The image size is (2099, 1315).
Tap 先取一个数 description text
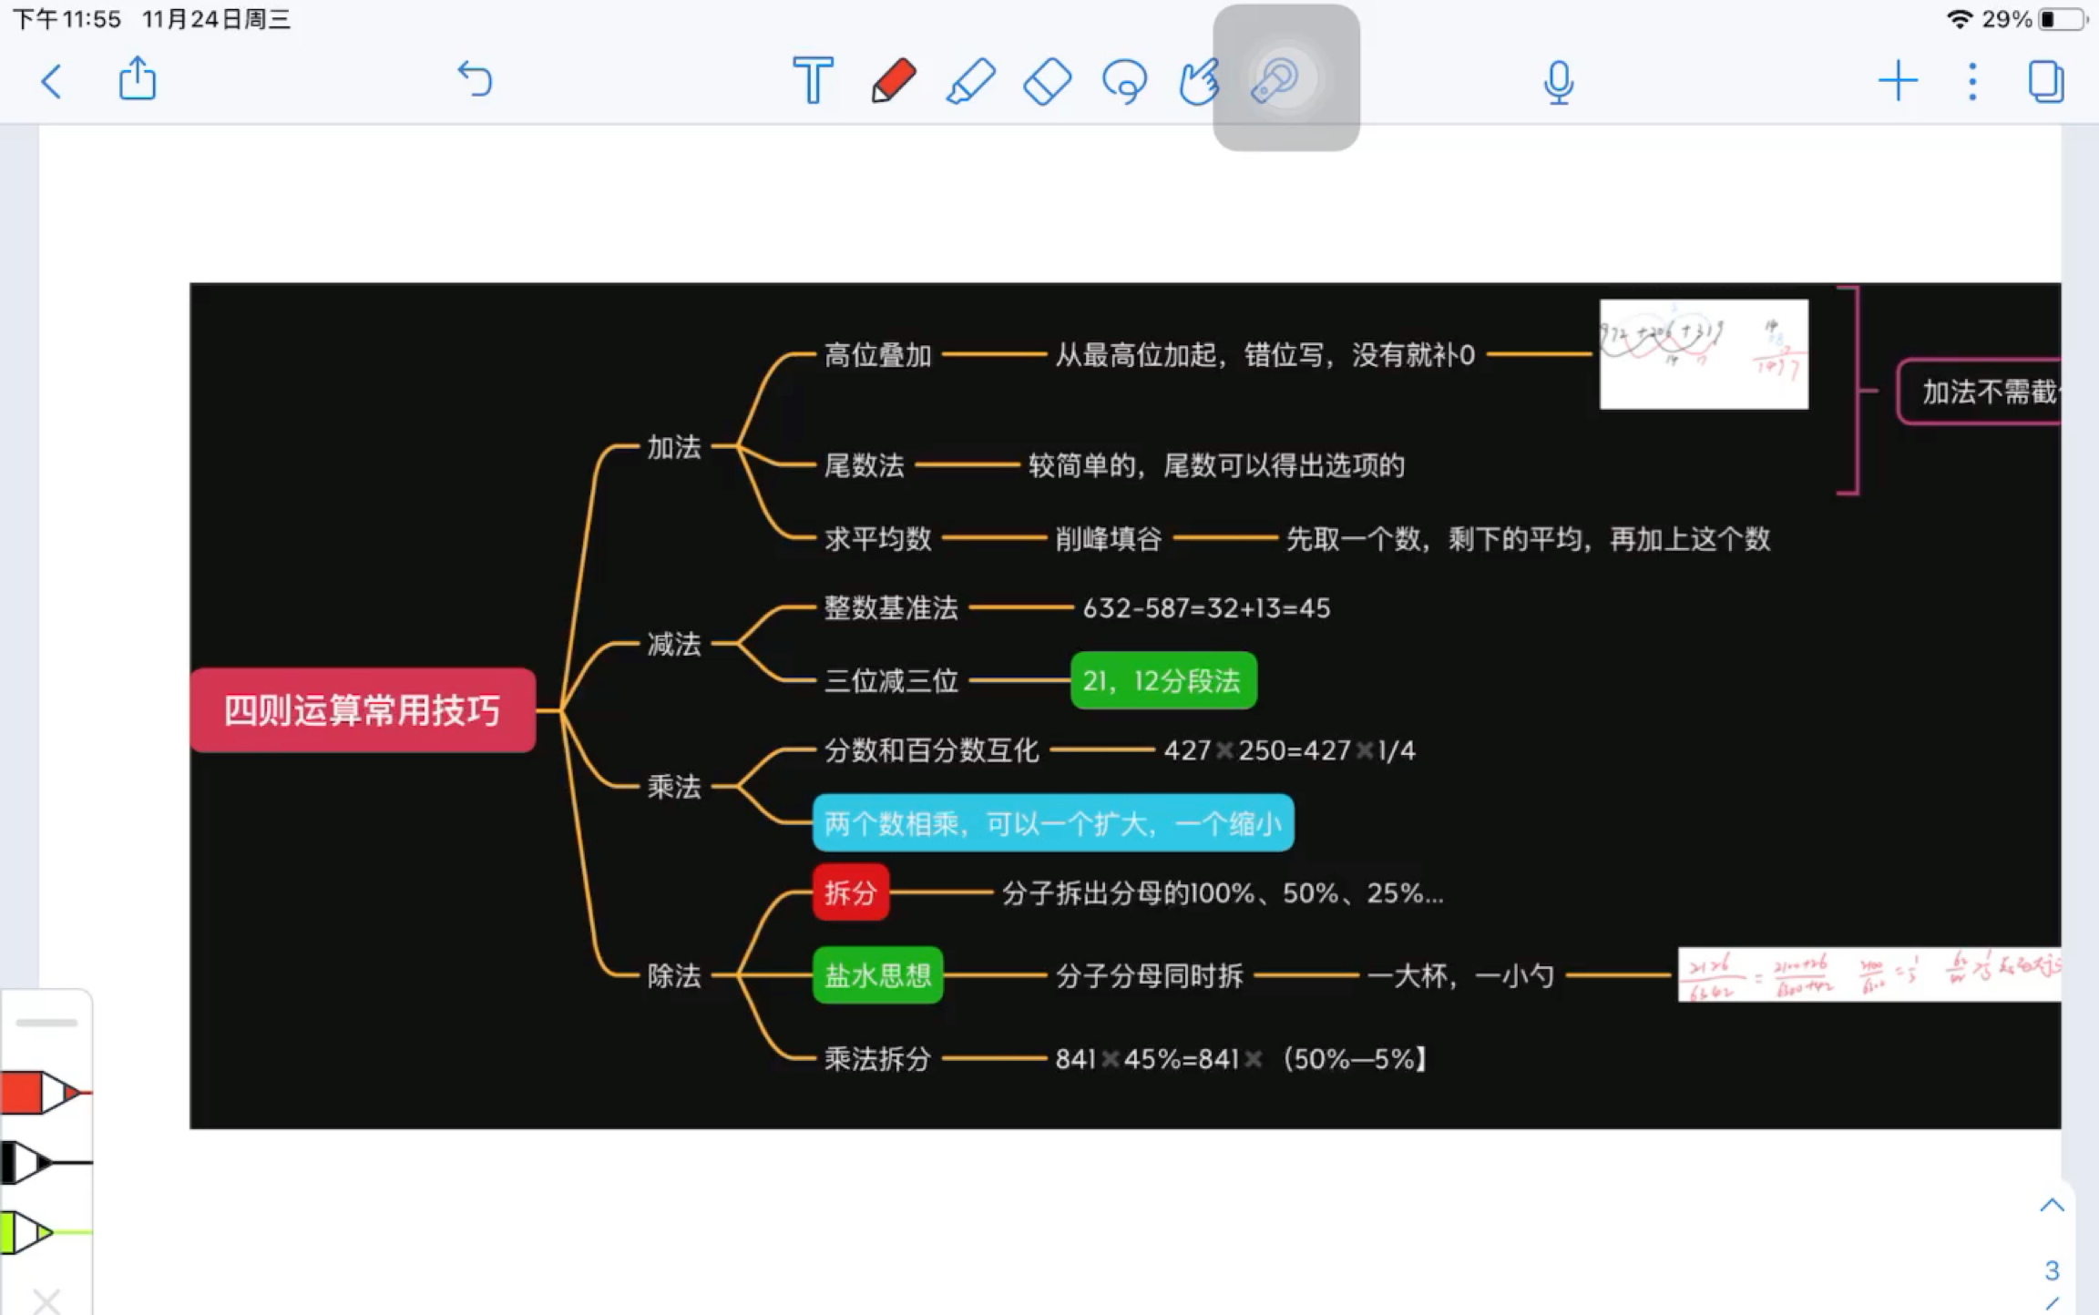click(x=1528, y=538)
